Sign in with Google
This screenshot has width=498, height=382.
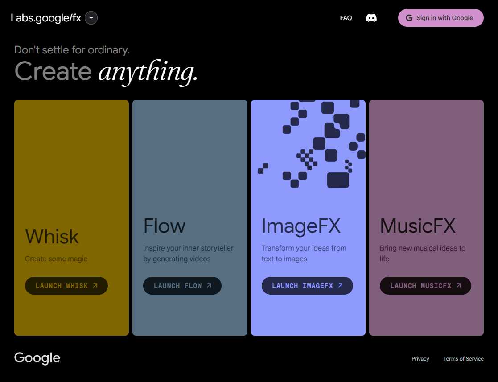pyautogui.click(x=440, y=18)
